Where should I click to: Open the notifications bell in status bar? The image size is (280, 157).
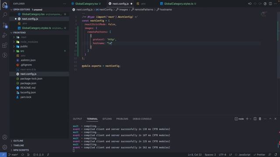pyautogui.click(x=276, y=155)
